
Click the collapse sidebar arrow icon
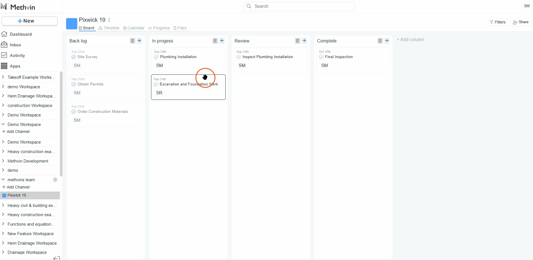(x=56, y=258)
